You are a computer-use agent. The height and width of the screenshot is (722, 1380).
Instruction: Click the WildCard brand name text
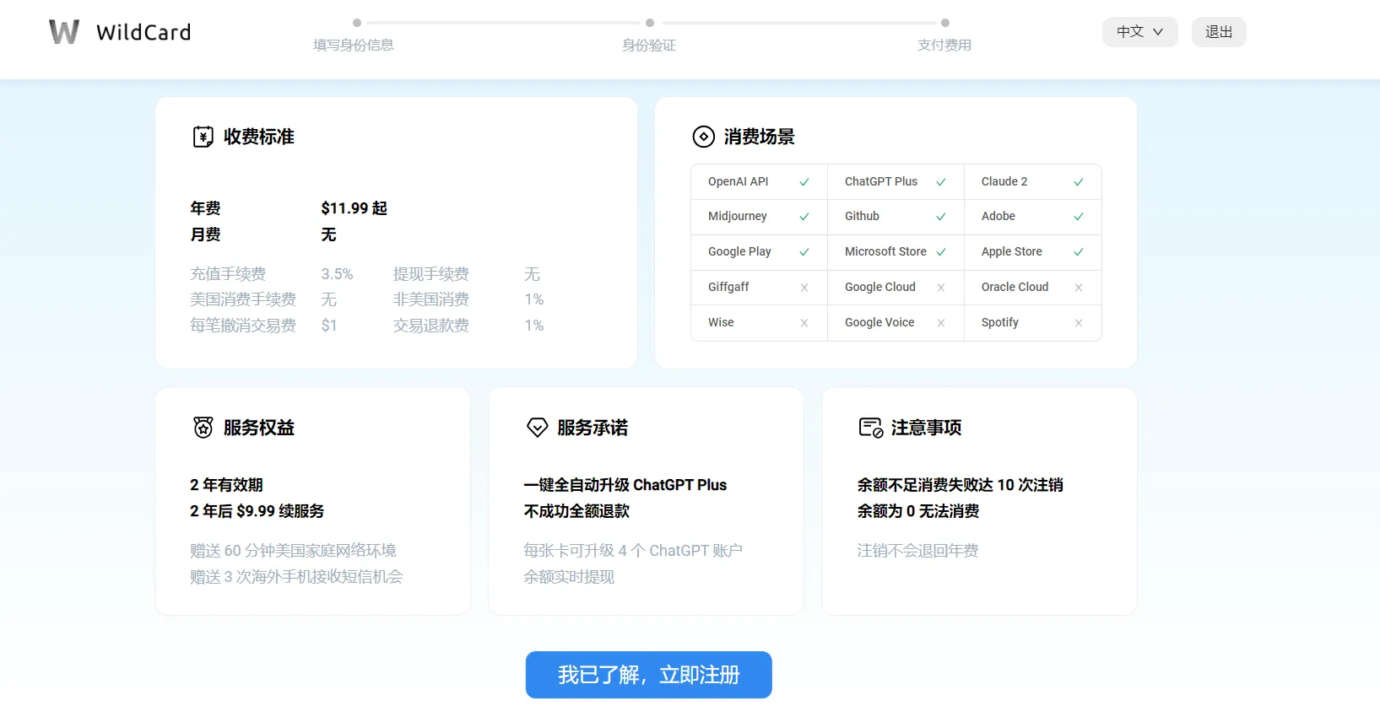143,32
